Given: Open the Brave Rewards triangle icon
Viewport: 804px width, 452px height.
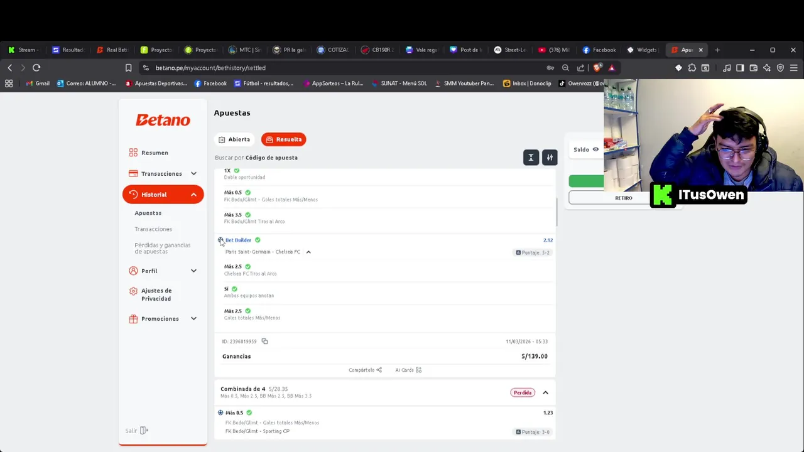Looking at the screenshot, I should coord(611,68).
